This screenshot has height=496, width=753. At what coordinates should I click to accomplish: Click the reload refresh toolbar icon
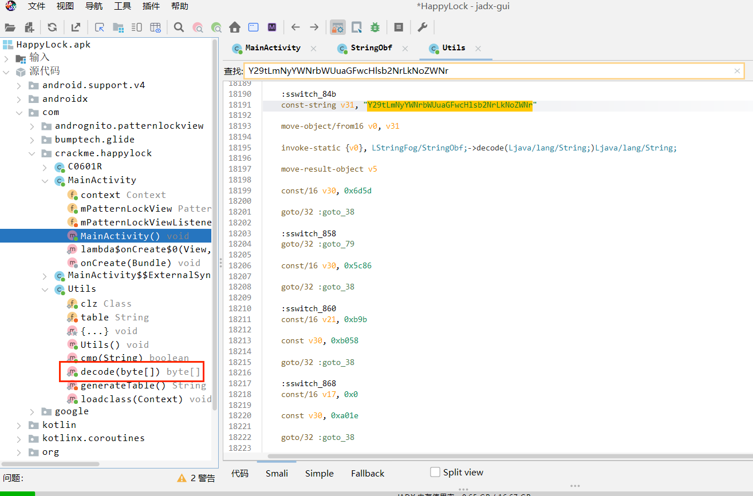point(52,27)
